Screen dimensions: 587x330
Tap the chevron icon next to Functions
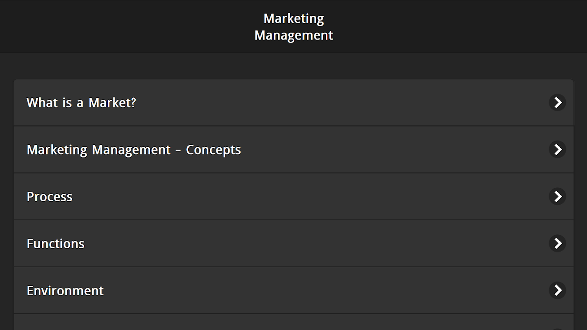tap(557, 243)
